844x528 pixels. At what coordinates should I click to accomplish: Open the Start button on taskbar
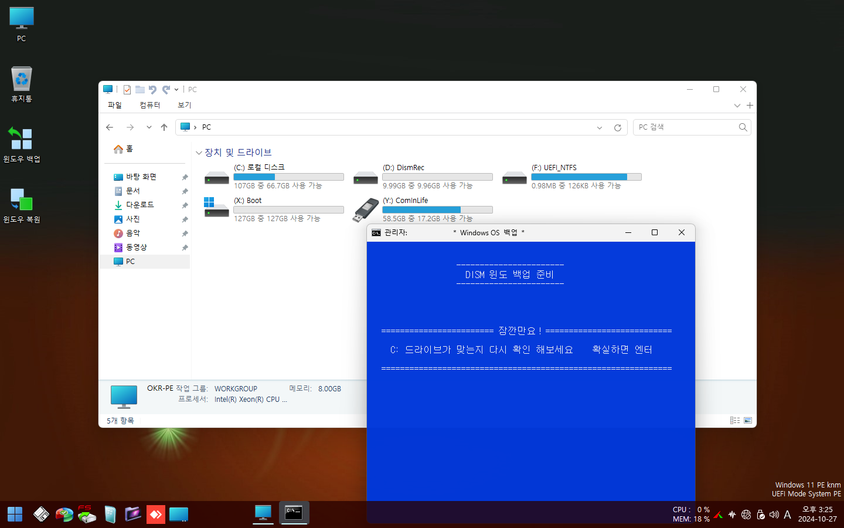pos(15,515)
